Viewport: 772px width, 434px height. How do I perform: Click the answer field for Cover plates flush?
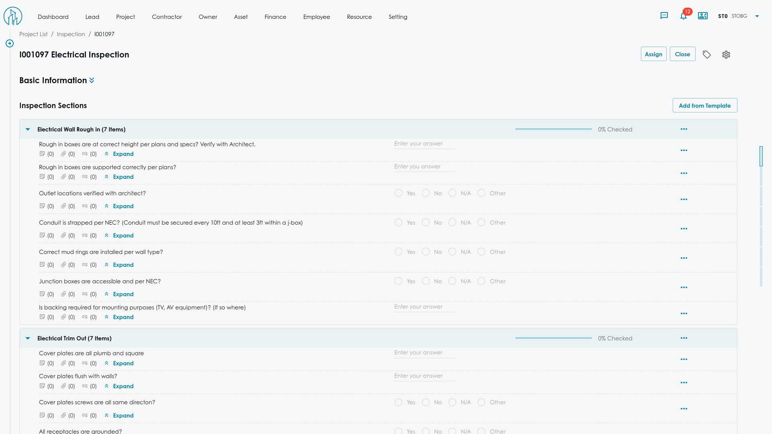point(424,376)
